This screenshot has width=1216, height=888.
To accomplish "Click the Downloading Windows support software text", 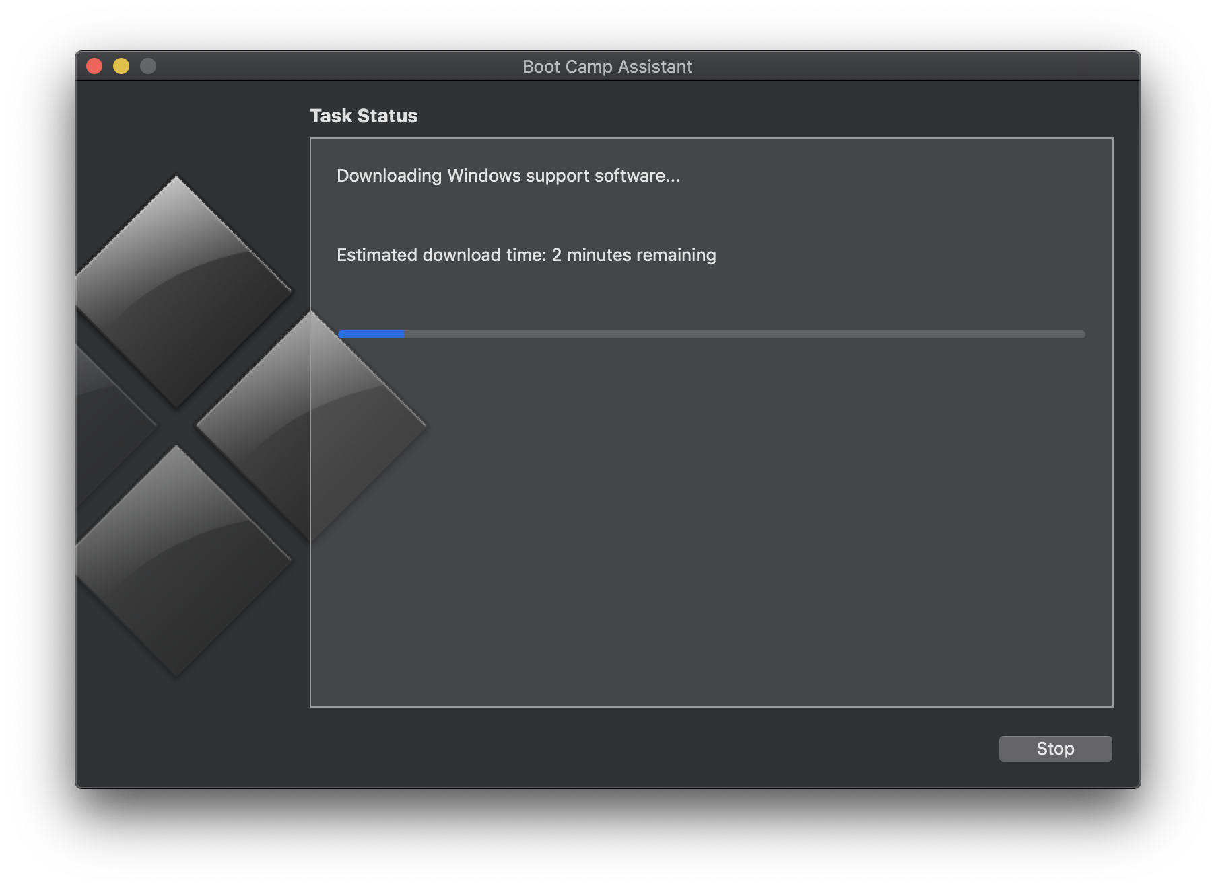I will [x=508, y=176].
